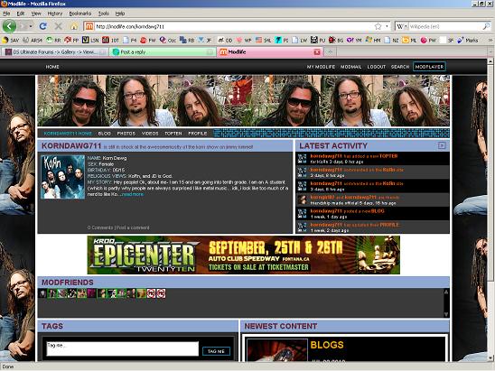Viewport: 495px width, 371px height.
Task: Open the Help menu
Action: [x=120, y=14]
